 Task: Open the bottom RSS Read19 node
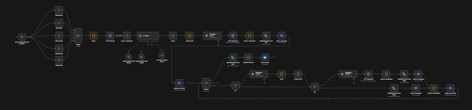click(59, 60)
